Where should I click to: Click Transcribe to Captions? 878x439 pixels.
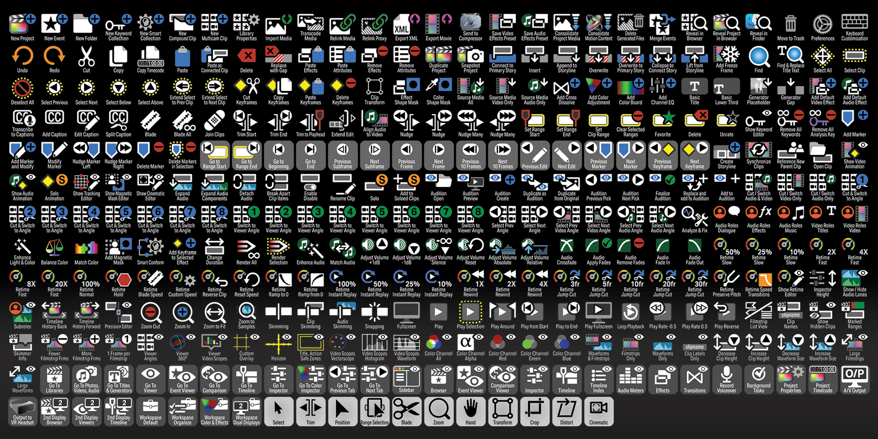coord(22,123)
